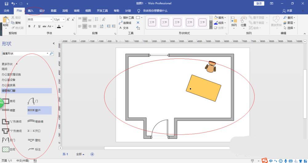
Task: Open the Arrange (排列) dropdown button
Action: (x=234, y=22)
